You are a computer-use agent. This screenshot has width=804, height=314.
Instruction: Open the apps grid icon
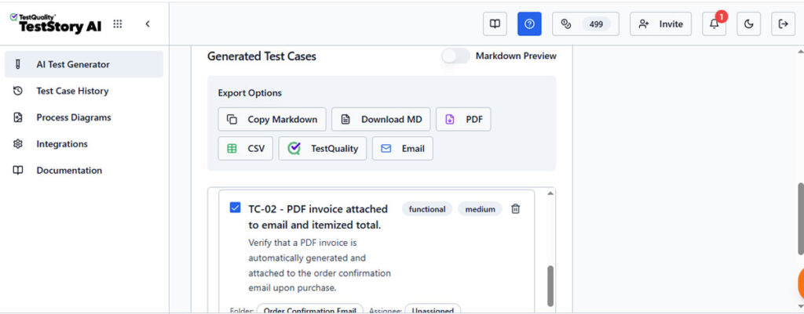click(118, 24)
